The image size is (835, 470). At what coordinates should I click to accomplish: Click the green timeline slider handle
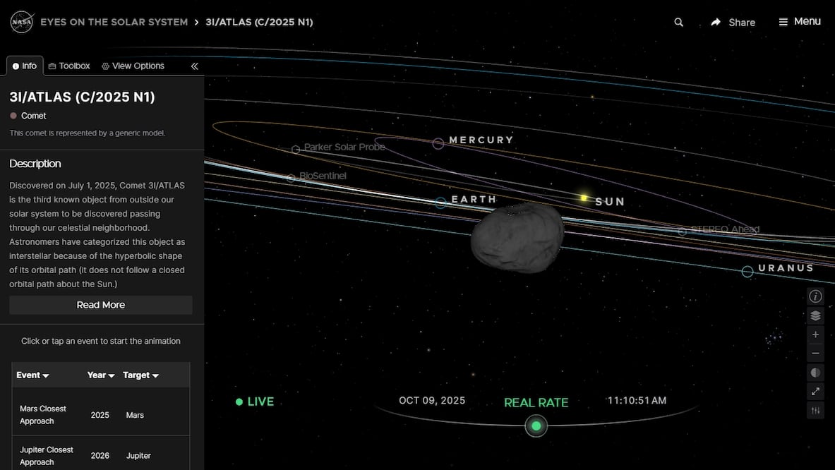(x=536, y=426)
